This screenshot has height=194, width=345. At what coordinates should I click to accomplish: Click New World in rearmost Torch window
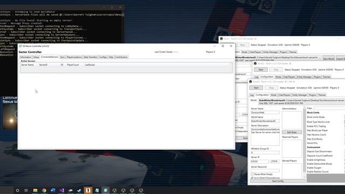(328, 59)
